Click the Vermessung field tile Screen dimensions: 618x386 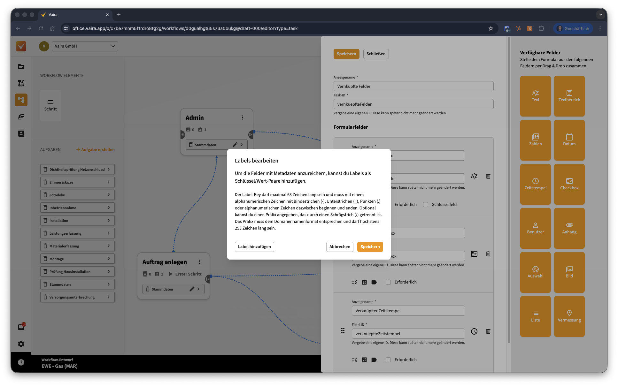(x=569, y=316)
